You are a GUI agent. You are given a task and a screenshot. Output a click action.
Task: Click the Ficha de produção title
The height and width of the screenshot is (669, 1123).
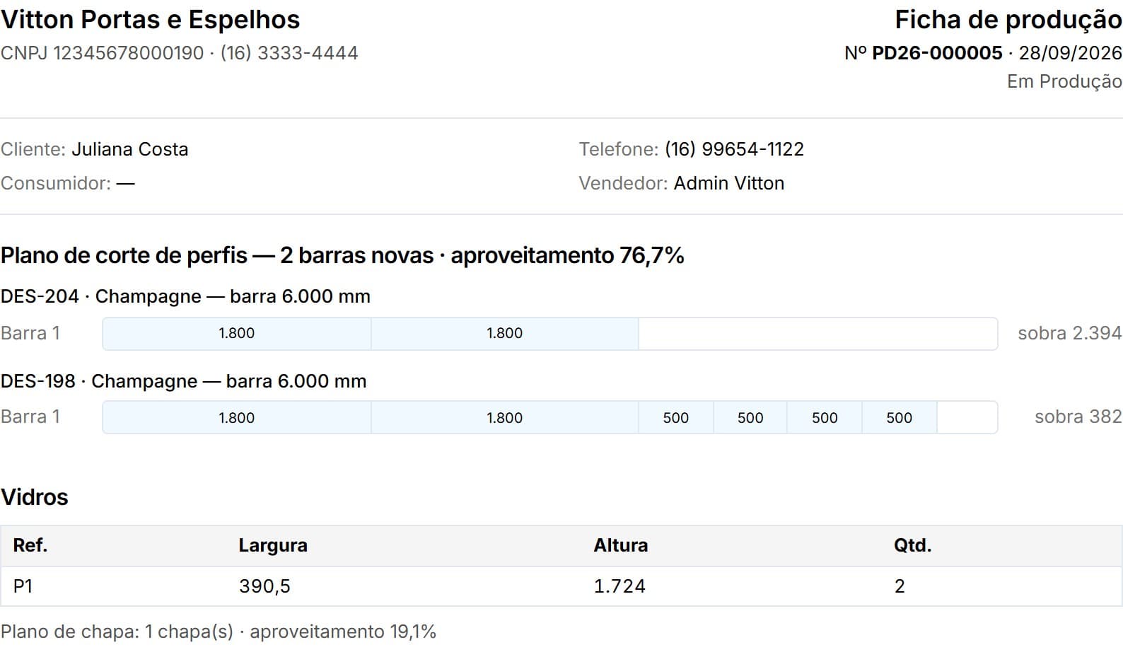point(1008,20)
